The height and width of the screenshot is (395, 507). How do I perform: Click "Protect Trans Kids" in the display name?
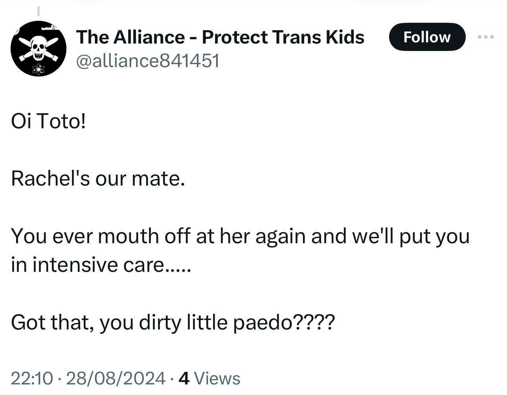(283, 37)
